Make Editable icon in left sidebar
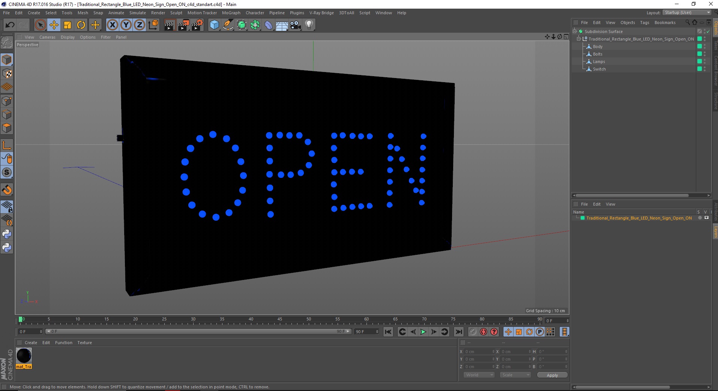 click(7, 43)
